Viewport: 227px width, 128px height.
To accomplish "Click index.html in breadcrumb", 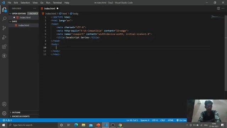I will coord(50,14).
